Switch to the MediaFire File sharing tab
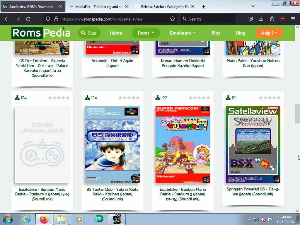The width and height of the screenshot is (300, 225). (99, 7)
